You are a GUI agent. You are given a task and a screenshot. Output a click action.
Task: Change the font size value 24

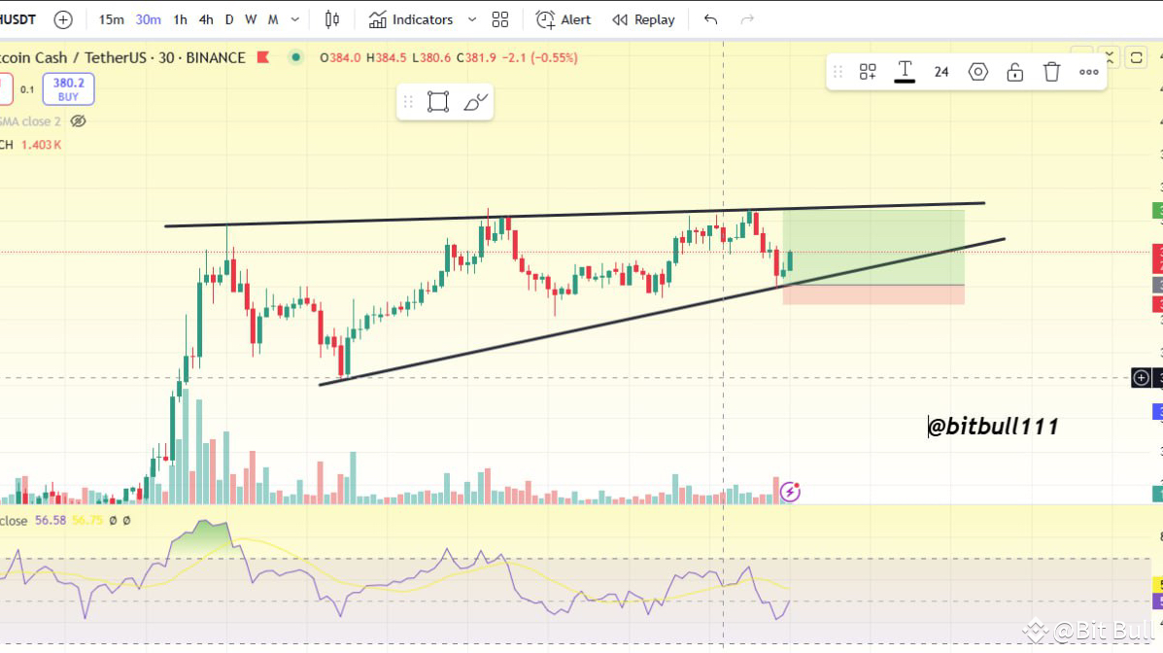(x=941, y=71)
